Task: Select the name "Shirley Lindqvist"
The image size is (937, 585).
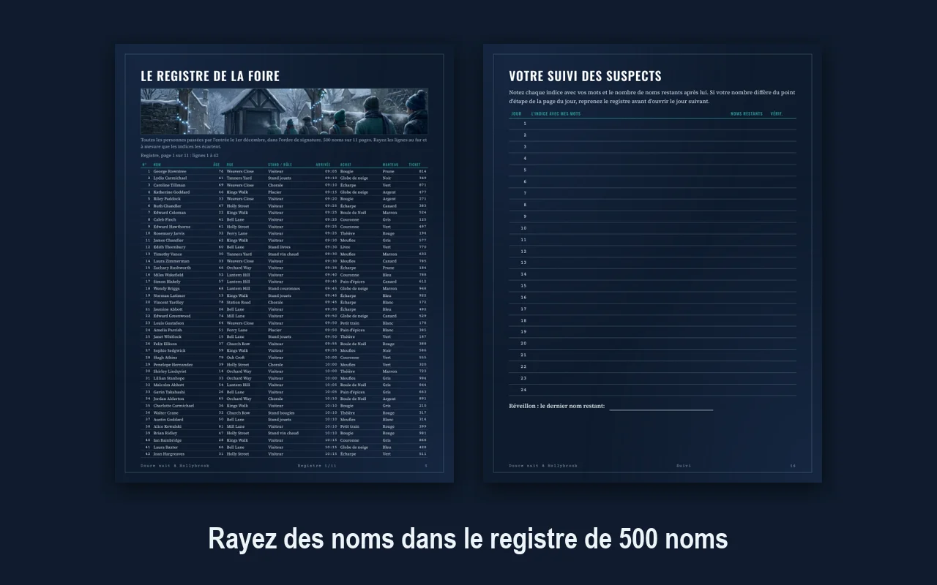Action: 169,371
